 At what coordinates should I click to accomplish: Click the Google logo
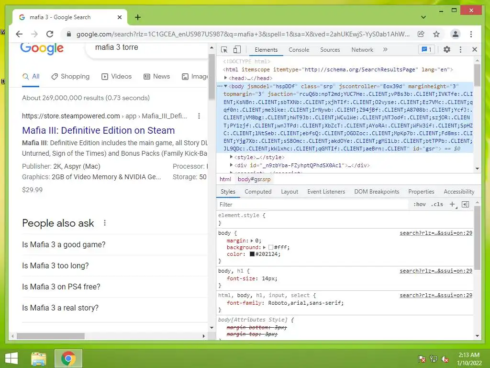click(x=42, y=48)
